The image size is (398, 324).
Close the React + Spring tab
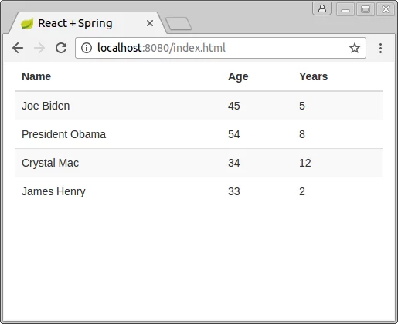150,23
